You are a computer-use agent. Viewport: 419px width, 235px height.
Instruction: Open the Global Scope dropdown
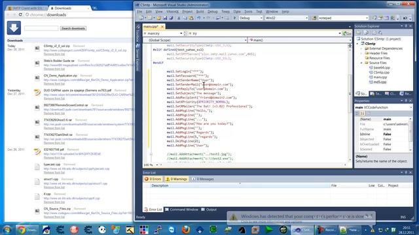tap(246, 40)
